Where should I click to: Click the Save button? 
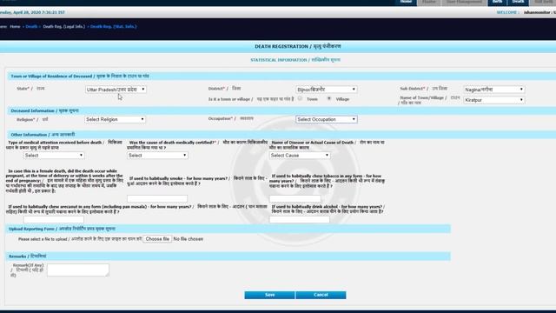tap(269, 295)
